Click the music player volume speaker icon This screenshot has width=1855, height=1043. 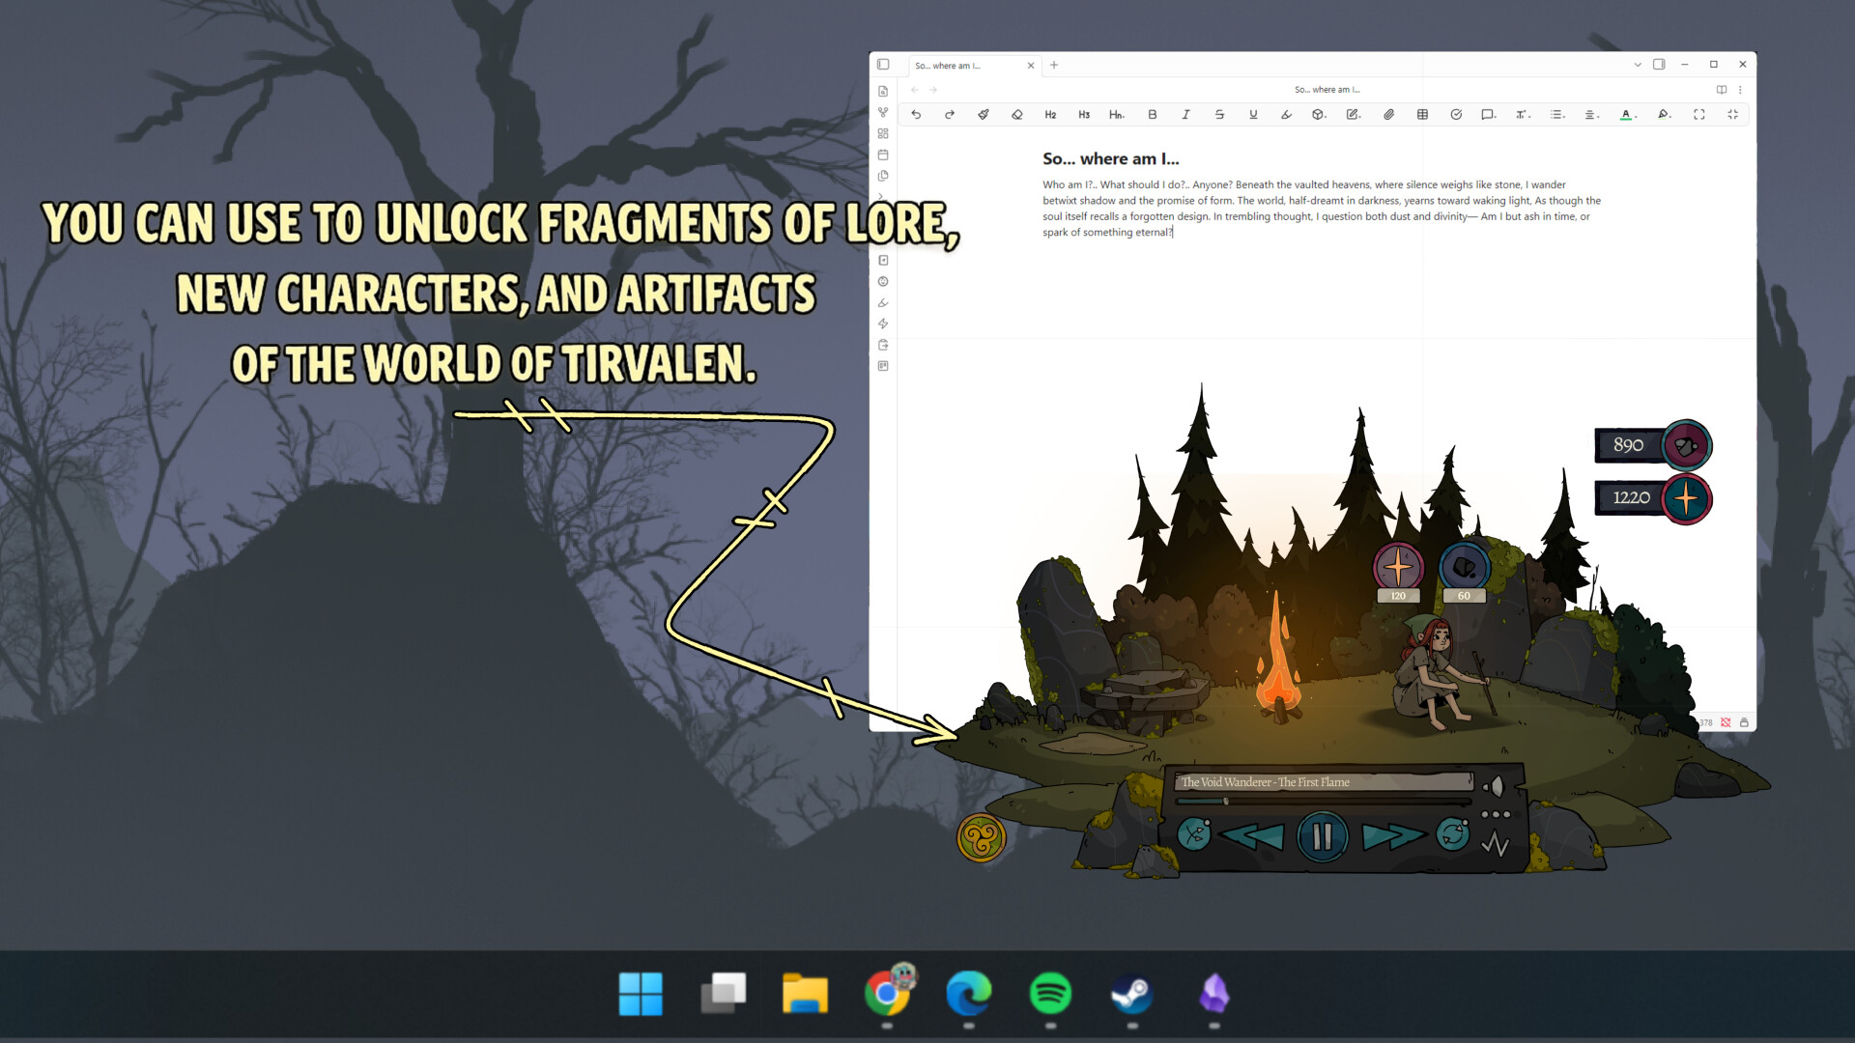coord(1495,786)
